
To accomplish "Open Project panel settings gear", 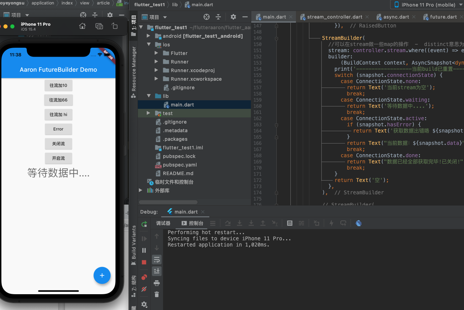I will pos(233,17).
